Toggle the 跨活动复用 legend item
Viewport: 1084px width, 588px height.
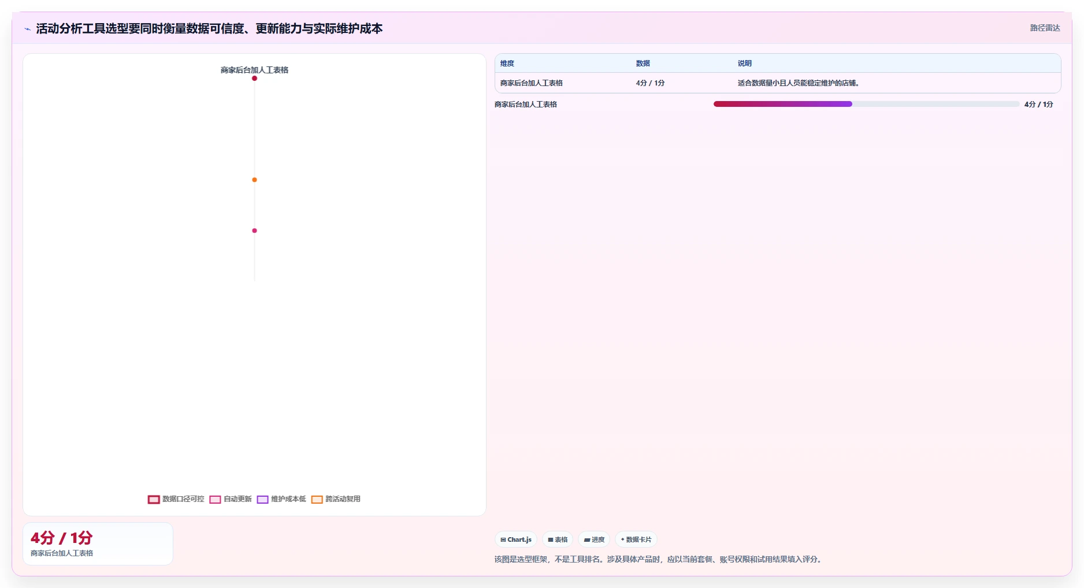(x=336, y=499)
